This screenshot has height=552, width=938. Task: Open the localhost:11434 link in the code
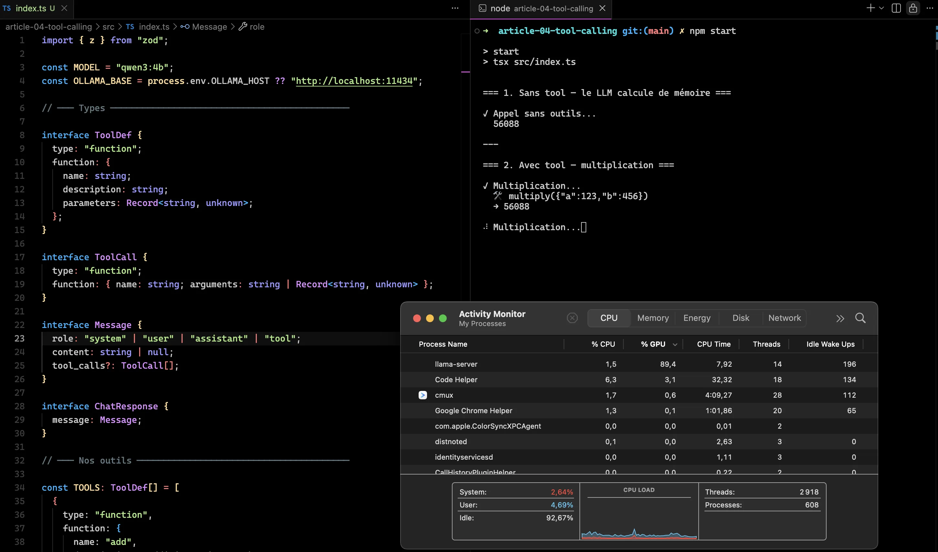click(354, 81)
